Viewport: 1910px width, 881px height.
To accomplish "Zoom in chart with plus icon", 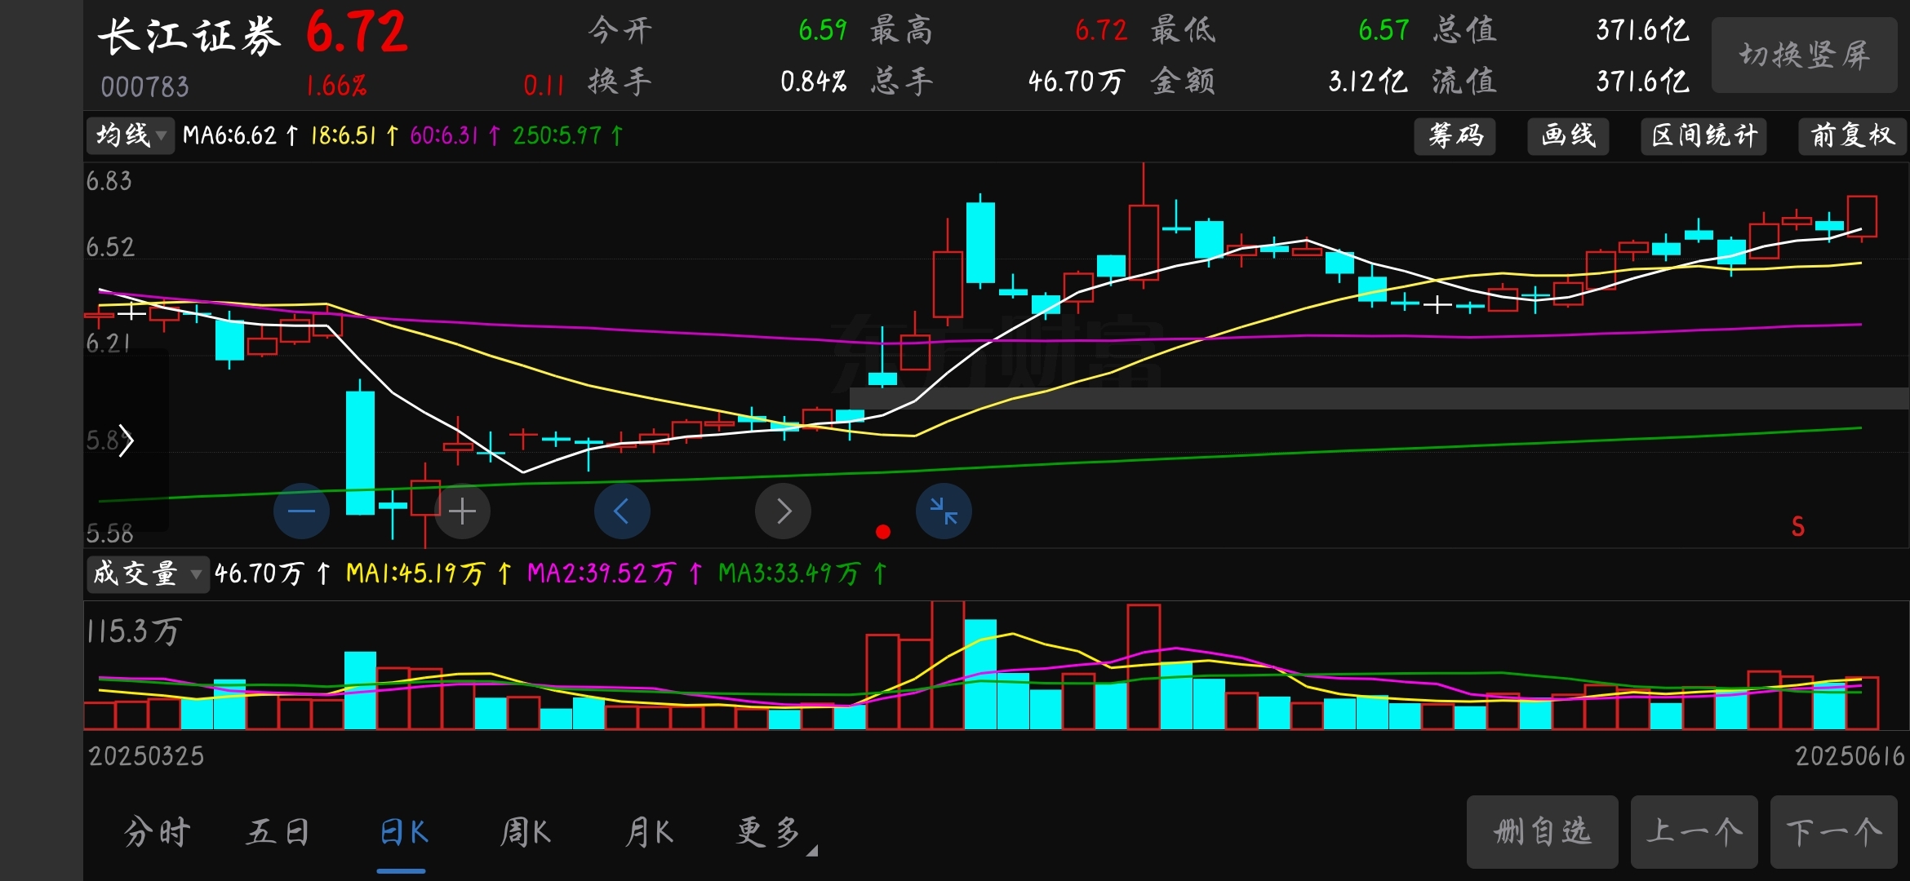I will tap(462, 511).
